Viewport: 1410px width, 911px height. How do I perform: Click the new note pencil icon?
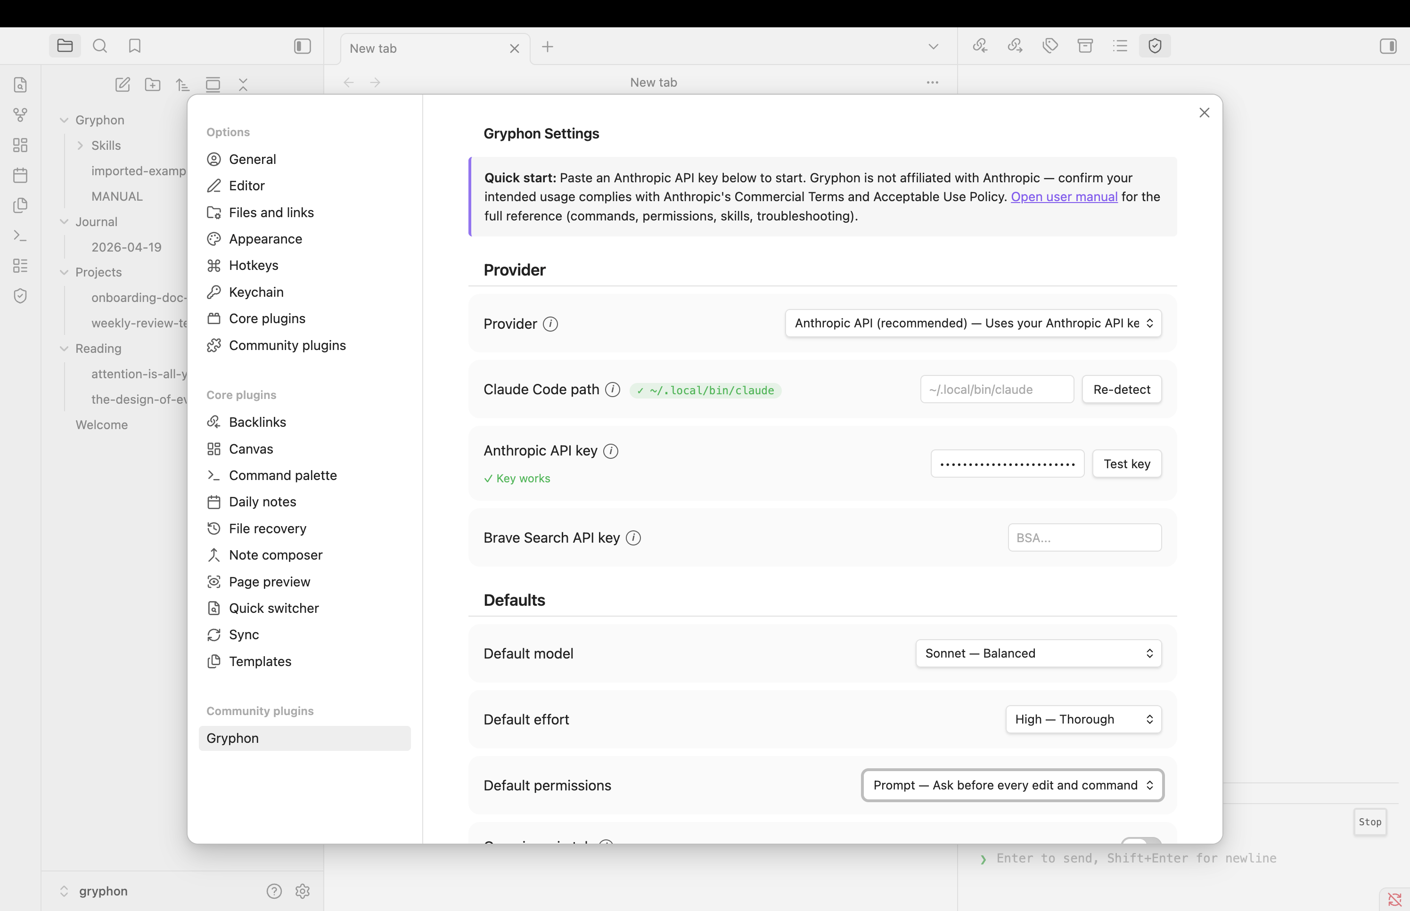pyautogui.click(x=123, y=85)
